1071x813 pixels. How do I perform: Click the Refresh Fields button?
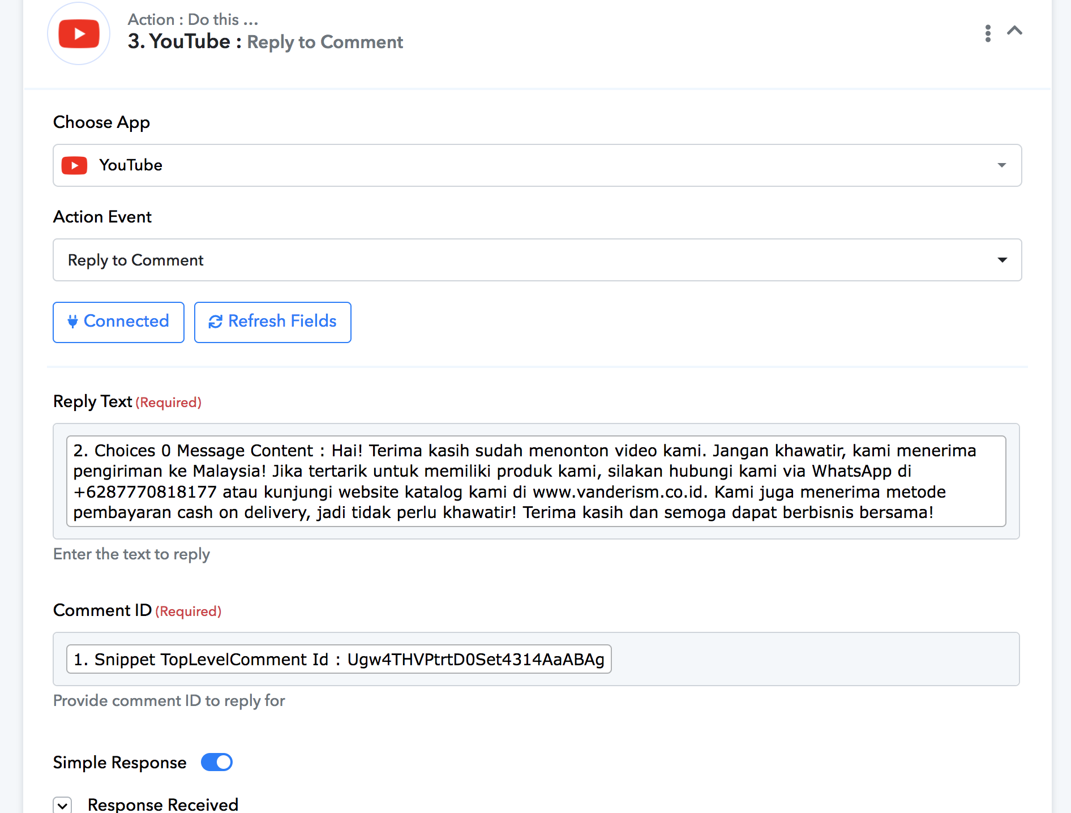tap(272, 322)
